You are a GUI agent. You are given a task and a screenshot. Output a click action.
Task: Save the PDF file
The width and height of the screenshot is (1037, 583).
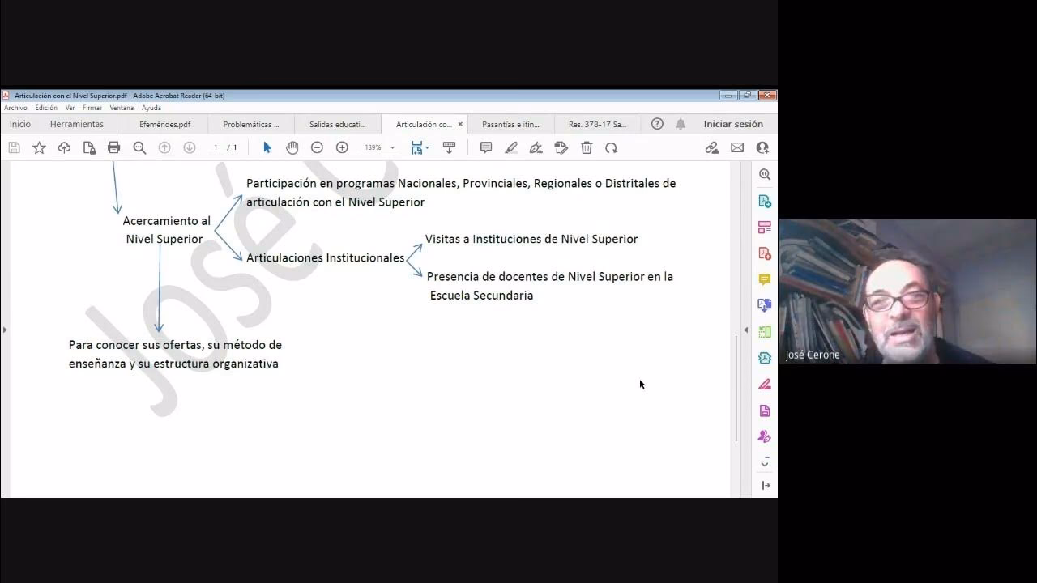pos(14,147)
